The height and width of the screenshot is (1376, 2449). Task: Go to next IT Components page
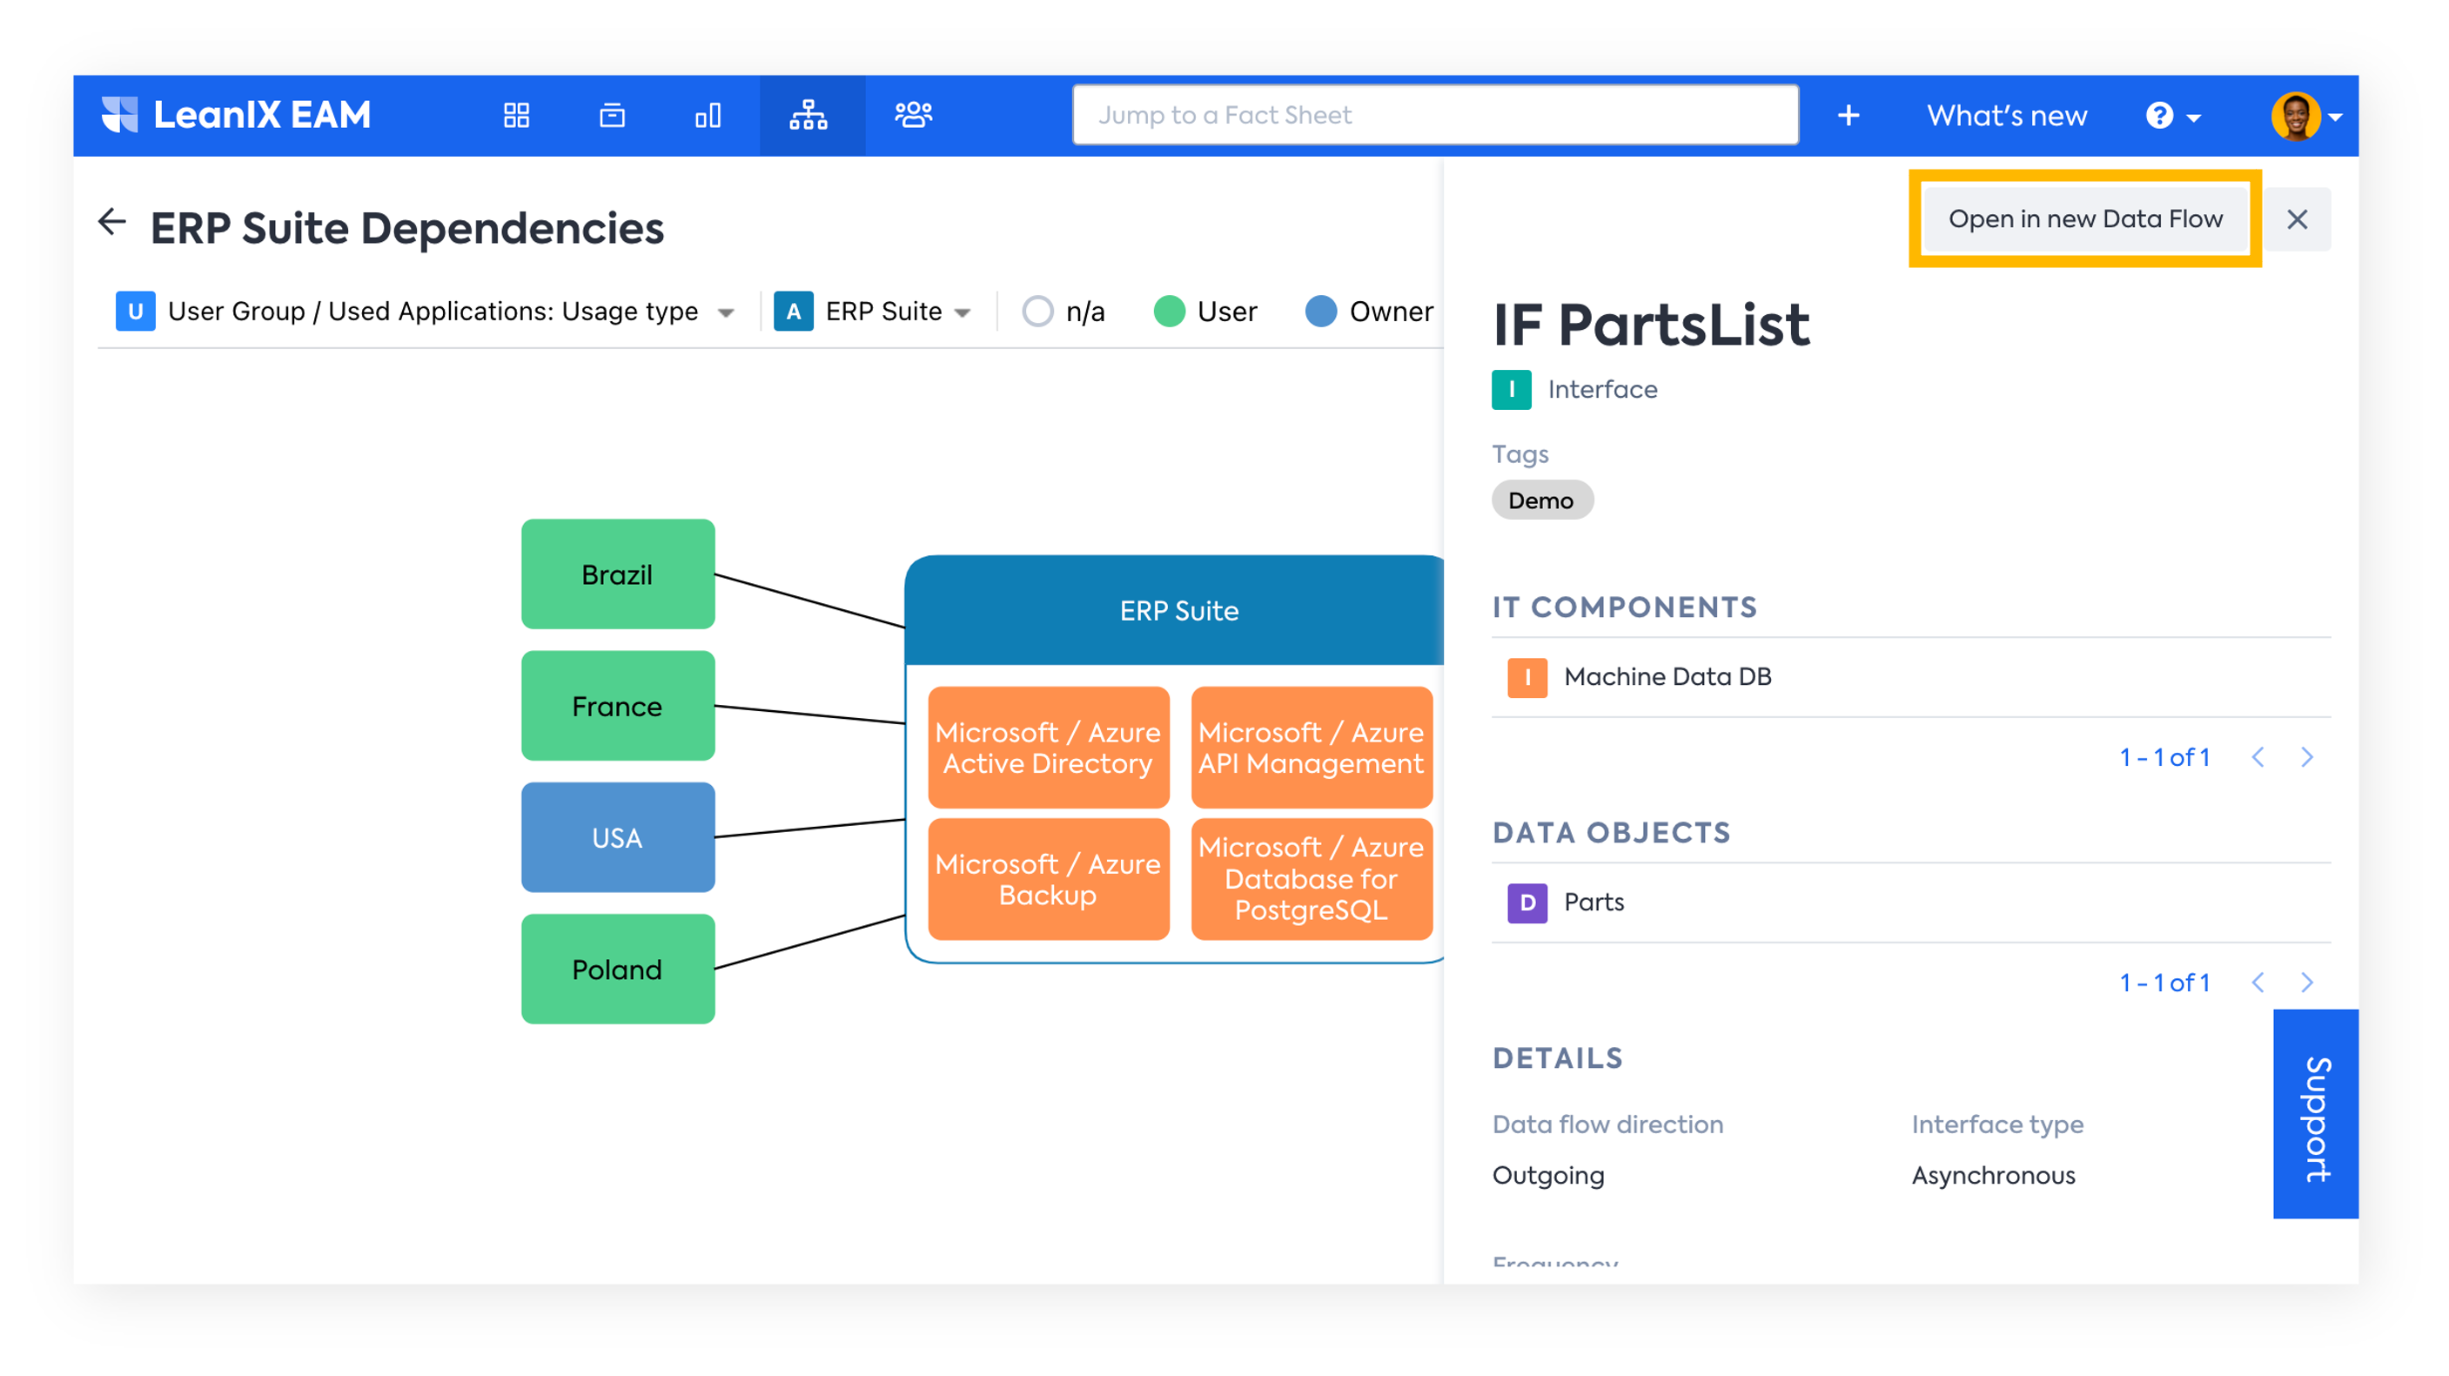[x=2306, y=757]
